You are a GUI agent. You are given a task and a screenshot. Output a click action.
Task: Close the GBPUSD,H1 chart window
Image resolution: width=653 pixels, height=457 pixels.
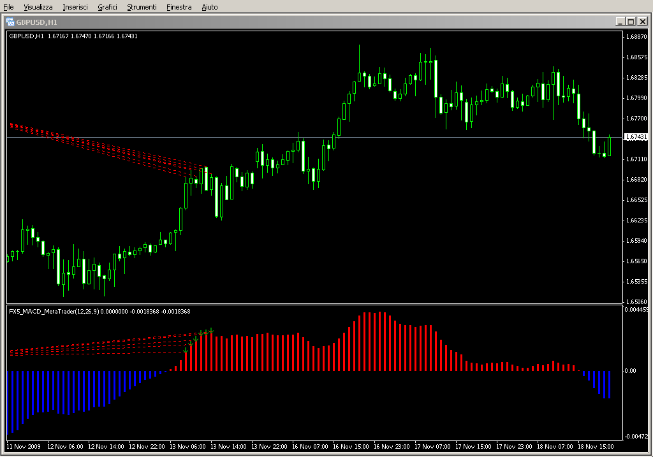click(x=643, y=22)
